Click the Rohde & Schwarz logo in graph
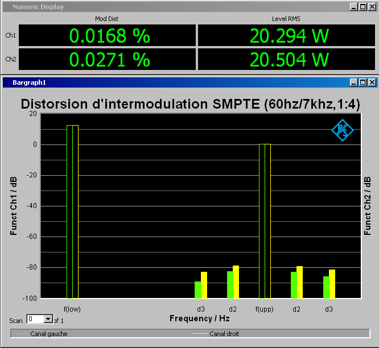This screenshot has width=379, height=348. click(343, 130)
